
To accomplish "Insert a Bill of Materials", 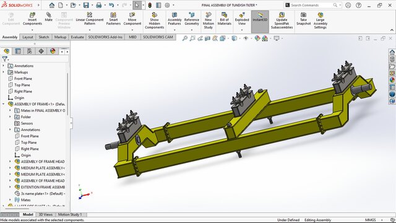I will point(224,19).
